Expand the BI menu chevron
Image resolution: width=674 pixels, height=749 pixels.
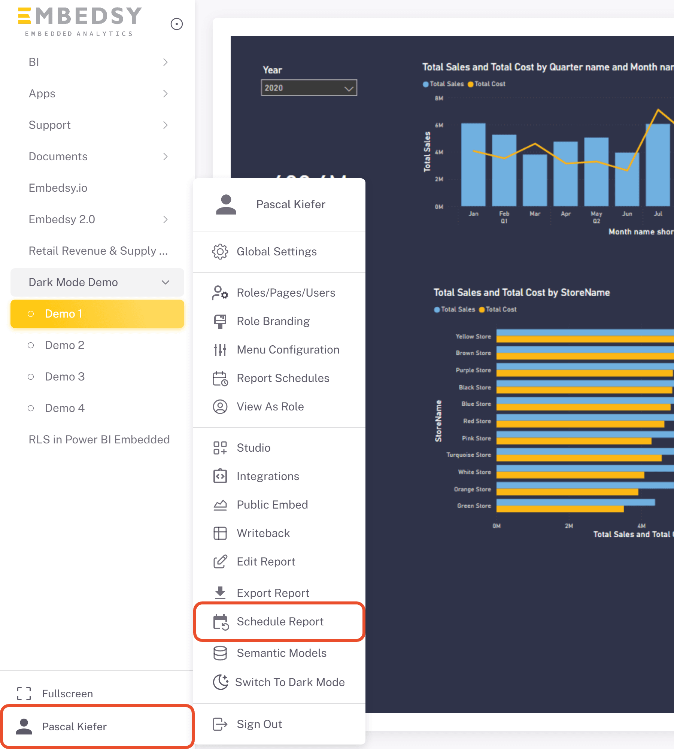[166, 62]
